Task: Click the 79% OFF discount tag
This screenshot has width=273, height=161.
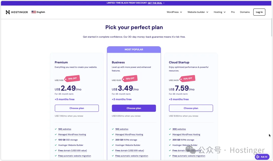Action: [72, 79]
